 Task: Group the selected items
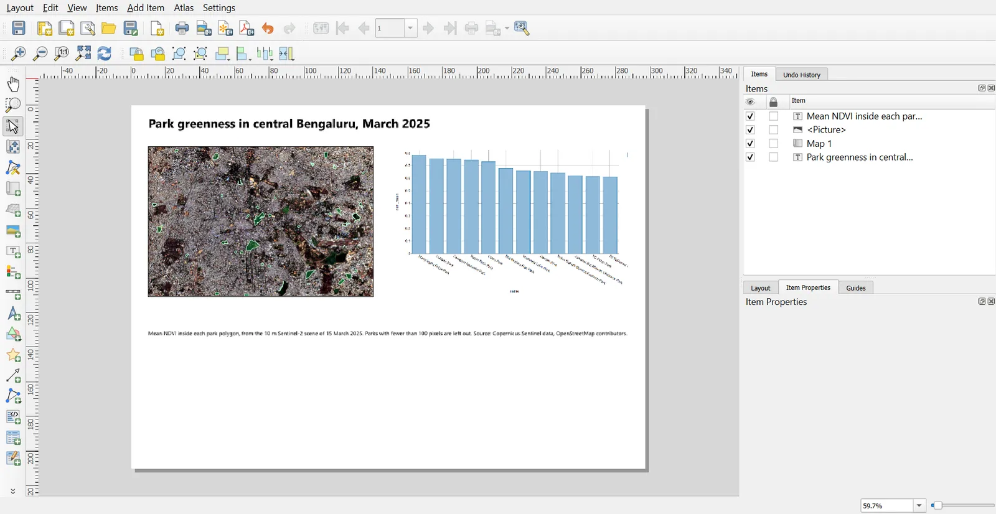tap(179, 54)
